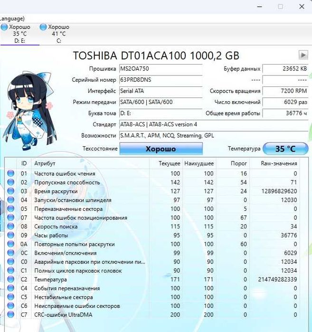
Task: Select the Пропускная способность row
Action: tap(152, 182)
